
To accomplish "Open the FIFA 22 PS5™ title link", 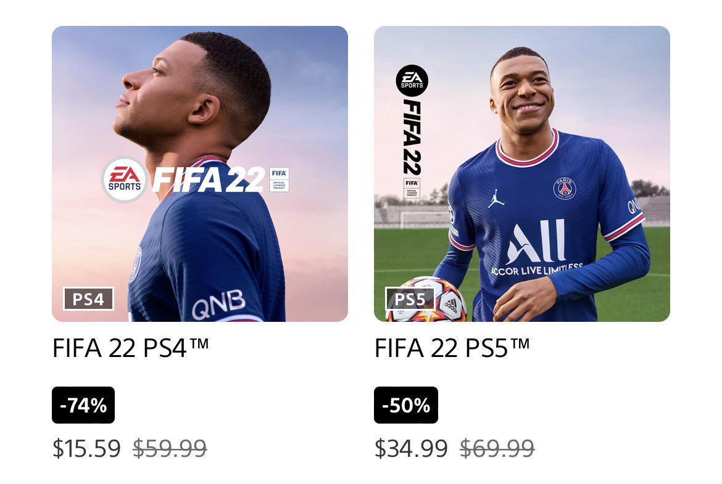I will [452, 348].
